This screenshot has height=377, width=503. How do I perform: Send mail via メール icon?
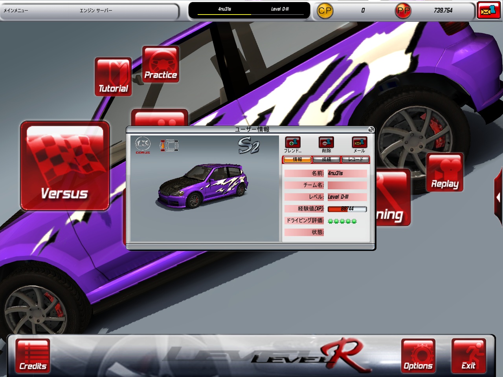point(359,143)
